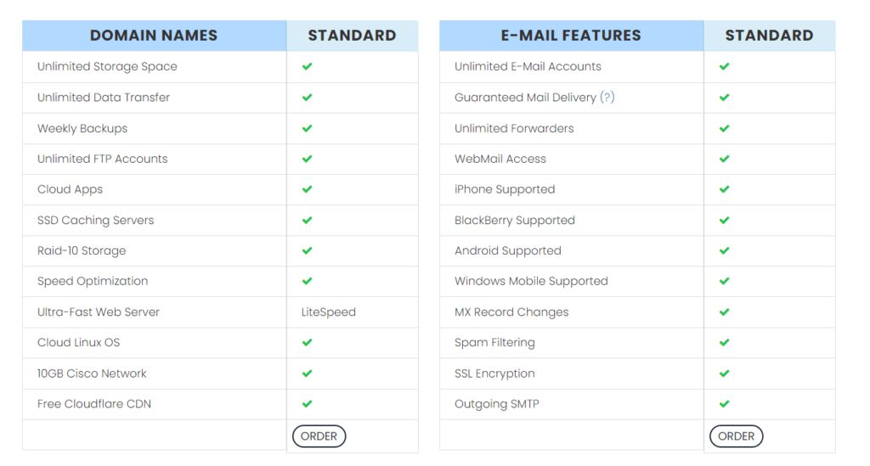870x466 pixels.
Task: Click the Weekly Backups green checkmark
Action: (x=307, y=128)
